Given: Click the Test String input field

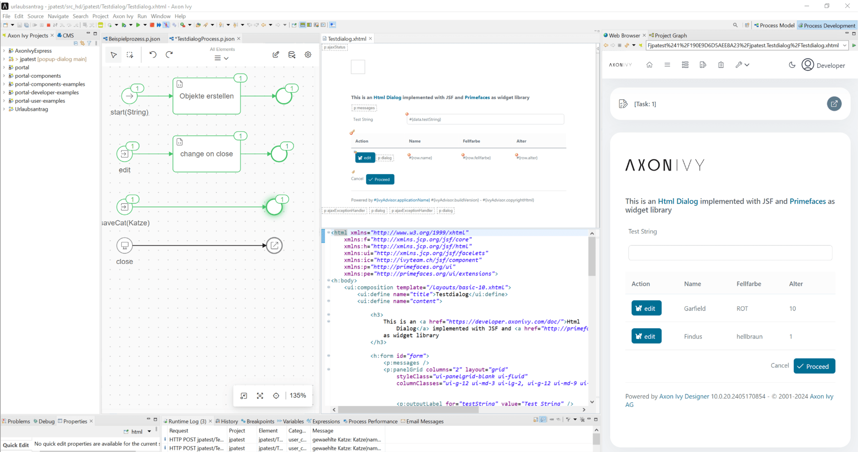Looking at the screenshot, I should [x=730, y=253].
